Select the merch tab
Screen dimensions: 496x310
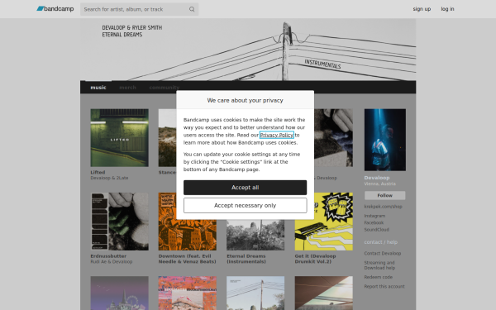[x=127, y=88]
